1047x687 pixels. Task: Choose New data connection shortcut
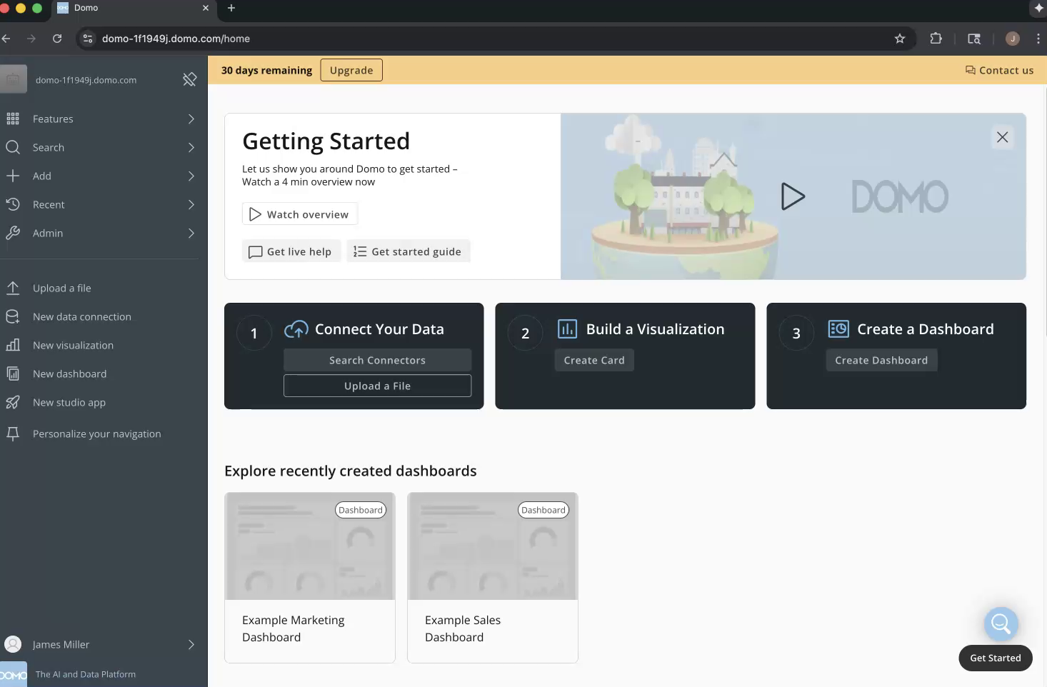tap(82, 316)
